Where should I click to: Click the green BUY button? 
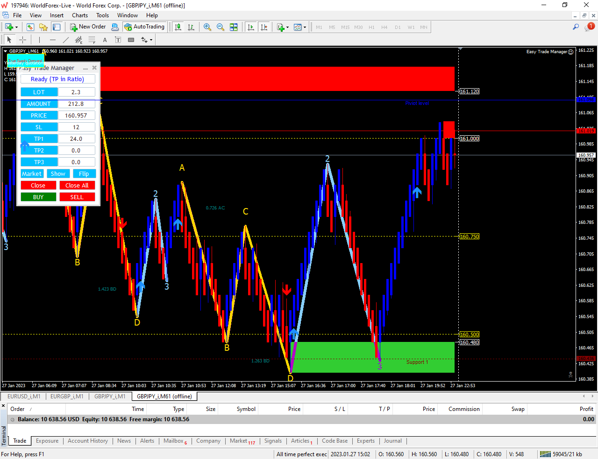coord(38,197)
